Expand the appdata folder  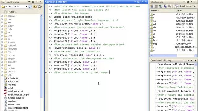pyautogui.click(x=2, y=16)
